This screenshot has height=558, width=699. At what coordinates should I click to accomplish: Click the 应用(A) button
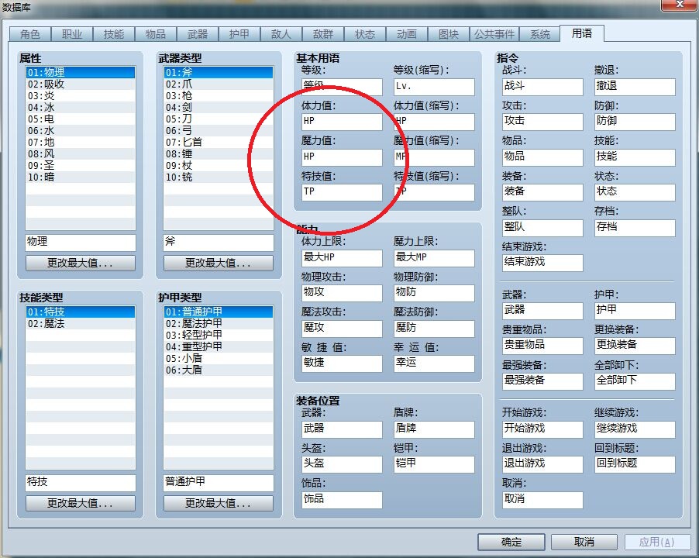pyautogui.click(x=656, y=542)
